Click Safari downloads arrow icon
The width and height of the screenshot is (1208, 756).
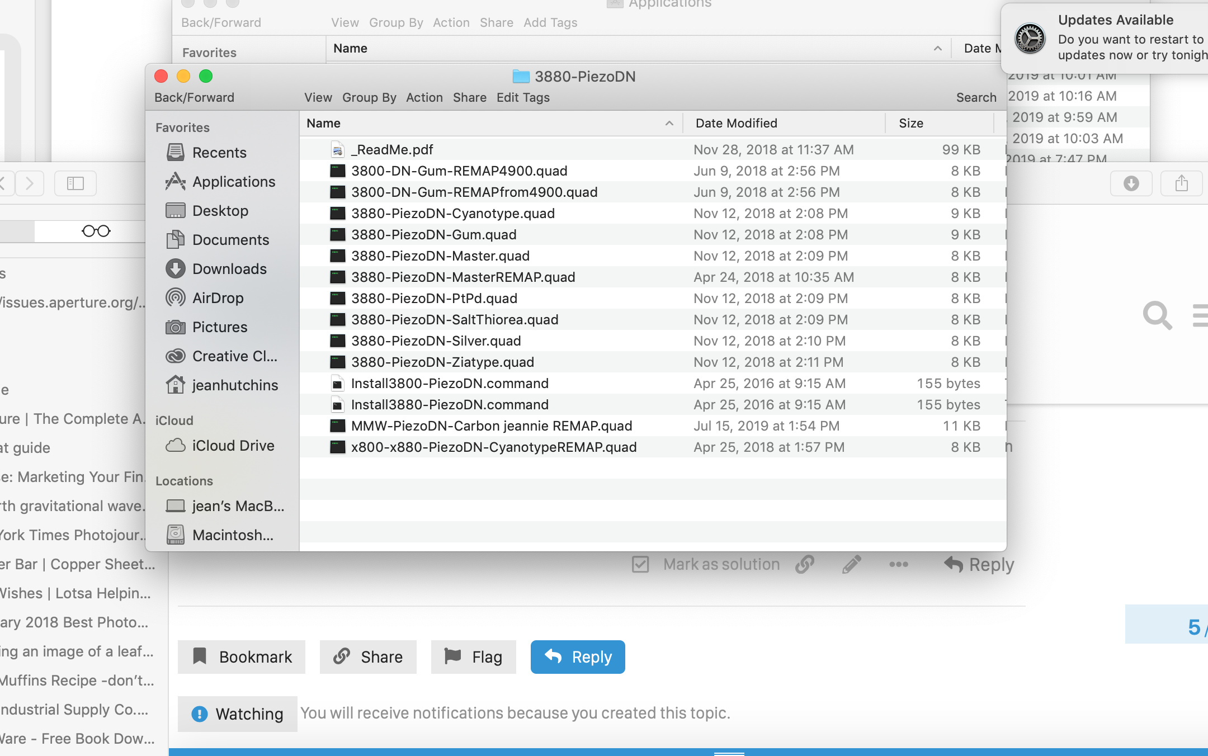coord(1131,183)
